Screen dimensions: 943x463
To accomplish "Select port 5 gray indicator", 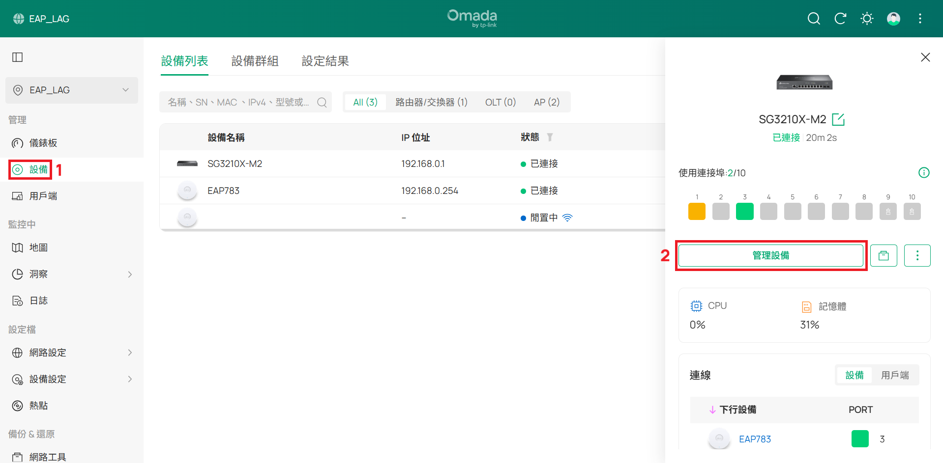I will point(793,212).
